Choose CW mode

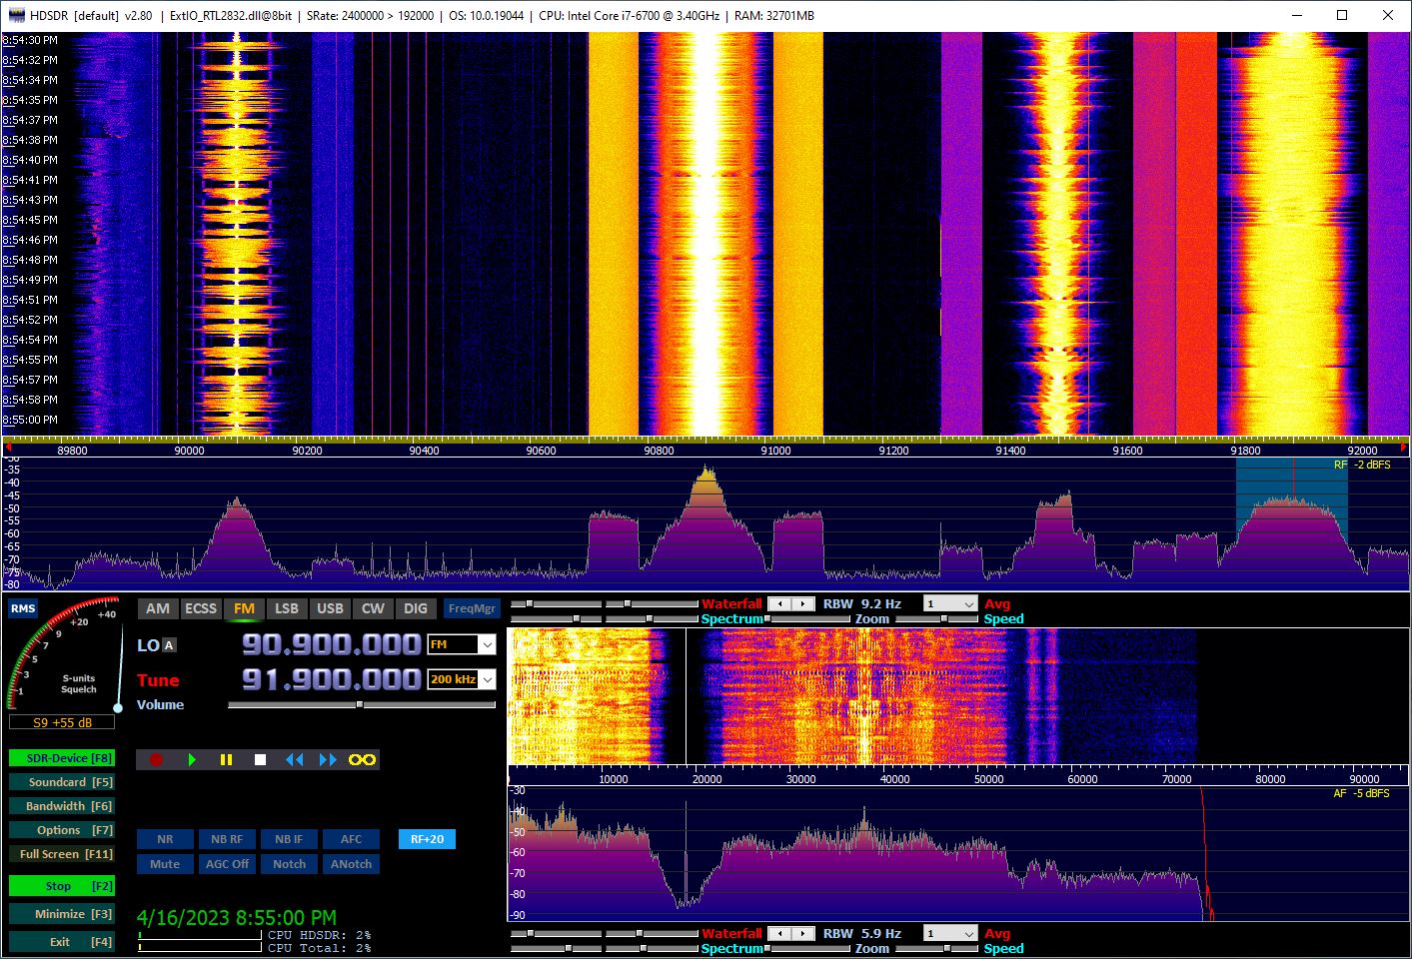click(x=373, y=608)
